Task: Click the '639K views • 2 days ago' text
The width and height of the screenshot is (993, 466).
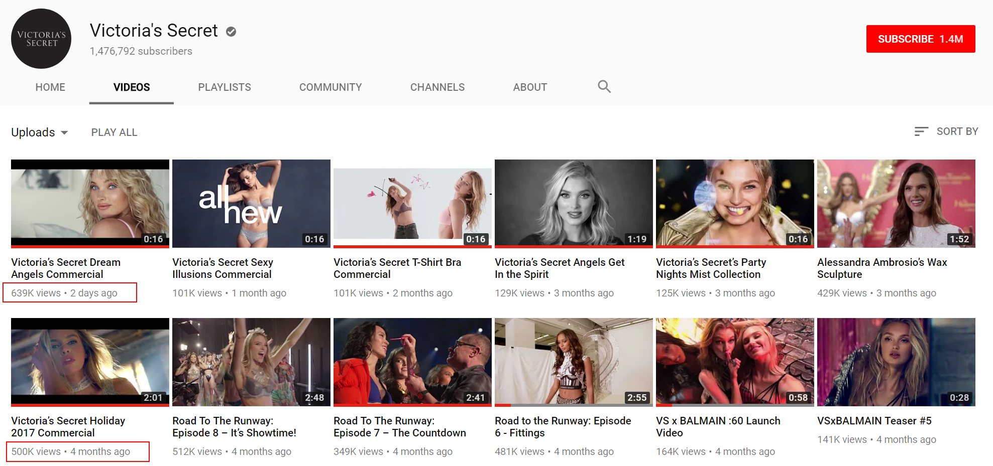Action: tap(64, 293)
